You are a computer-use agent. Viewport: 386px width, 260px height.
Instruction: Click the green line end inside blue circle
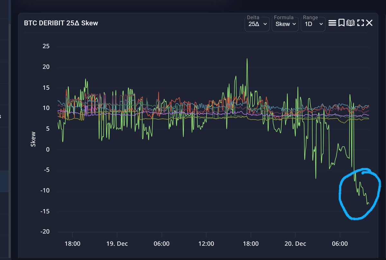368,203
